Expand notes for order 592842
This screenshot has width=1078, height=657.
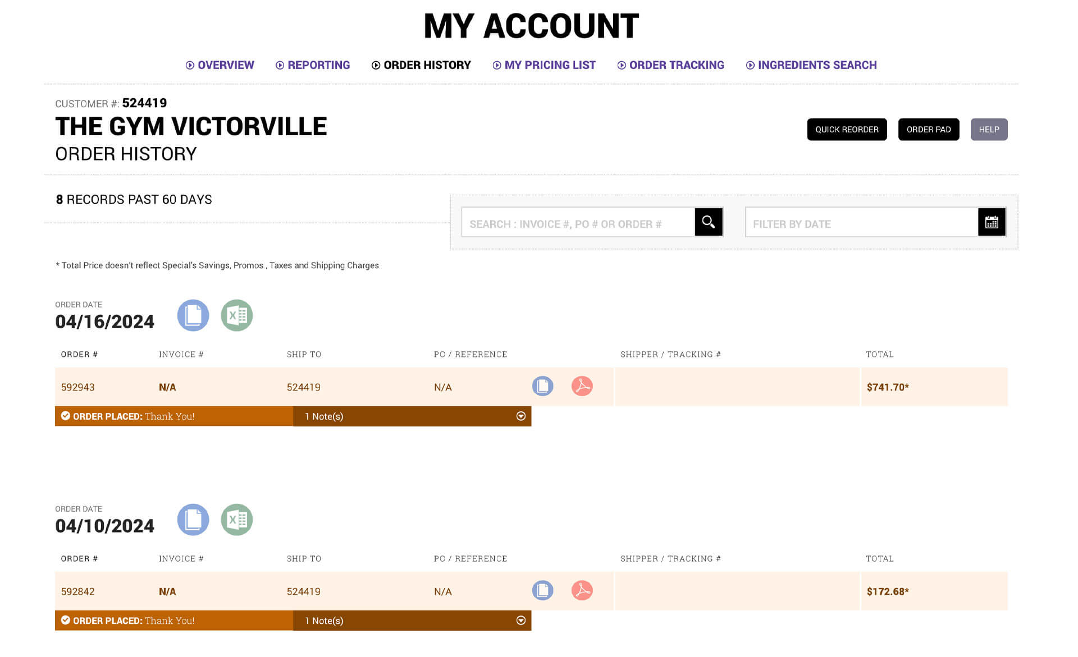[x=520, y=621]
